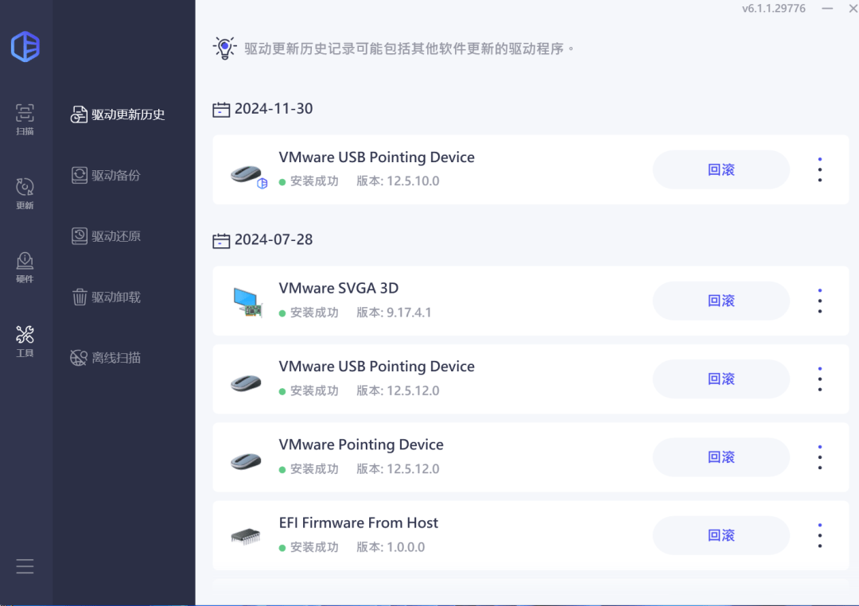The image size is (859, 606).
Task: Click the 硬件 (Hardware) icon in sidebar
Action: (x=24, y=262)
